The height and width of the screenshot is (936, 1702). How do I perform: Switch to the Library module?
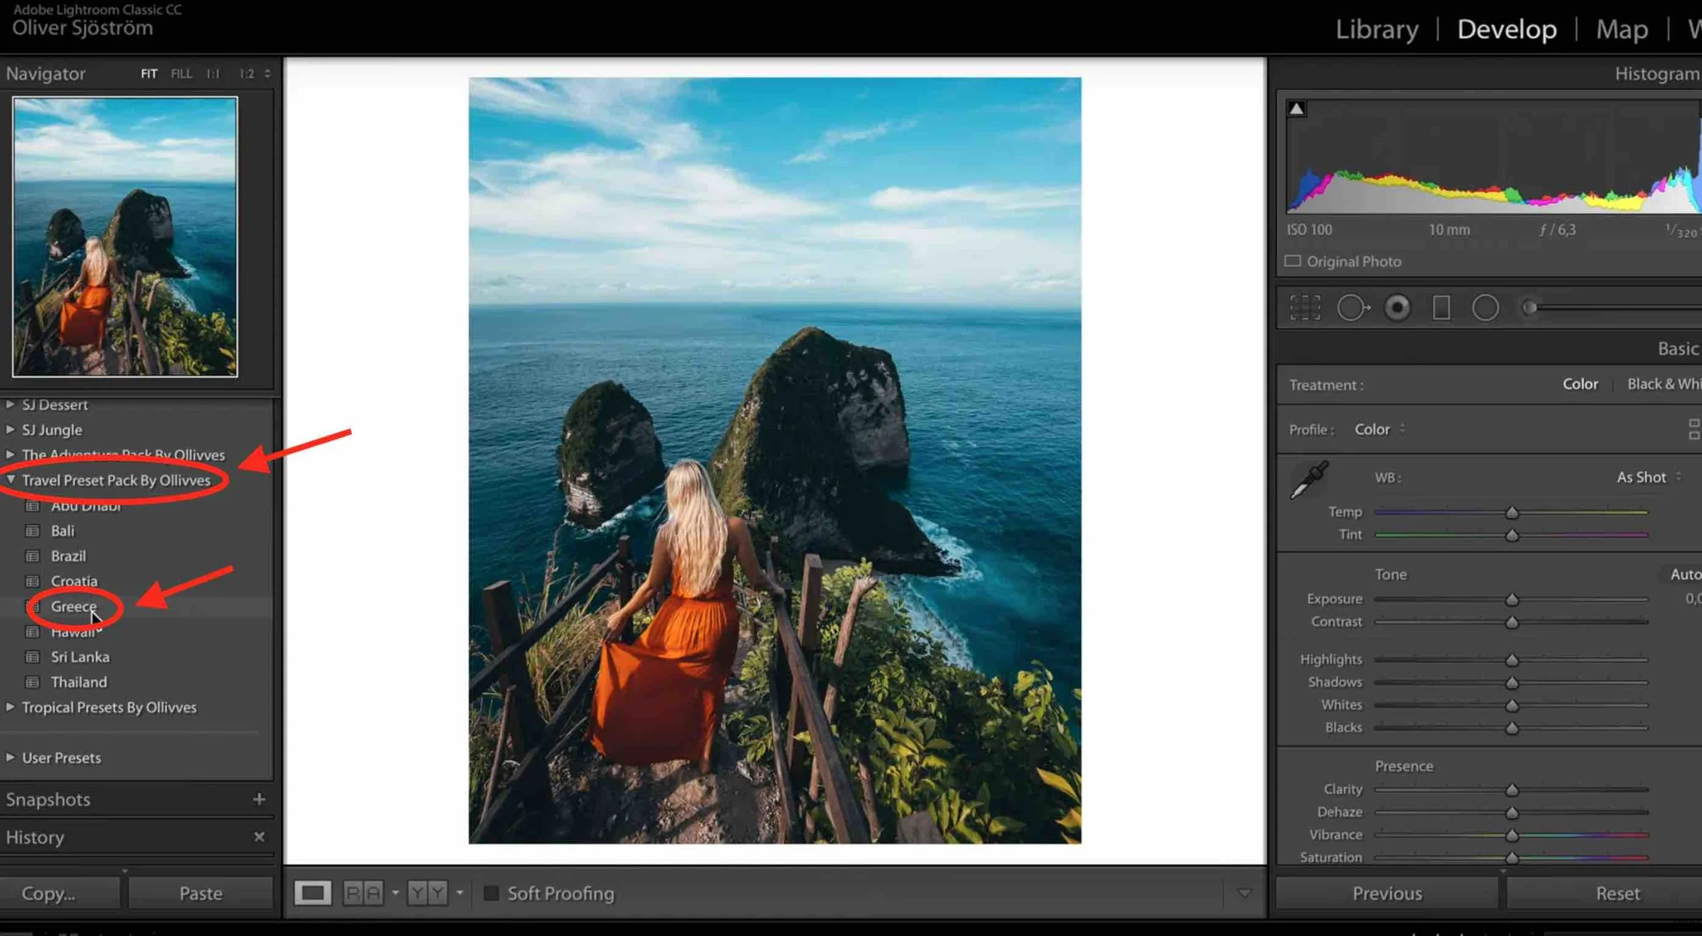point(1377,29)
